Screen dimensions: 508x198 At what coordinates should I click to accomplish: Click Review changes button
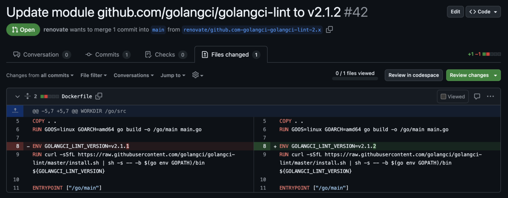[473, 75]
